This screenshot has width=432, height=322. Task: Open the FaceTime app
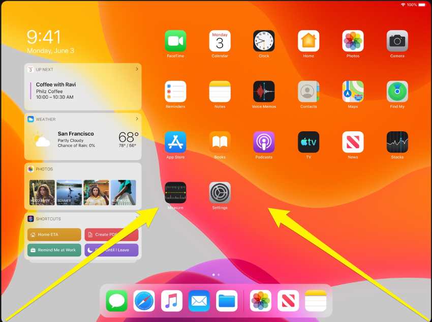pyautogui.click(x=175, y=41)
